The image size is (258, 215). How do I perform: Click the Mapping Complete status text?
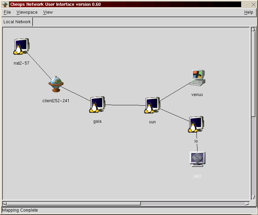20,210
